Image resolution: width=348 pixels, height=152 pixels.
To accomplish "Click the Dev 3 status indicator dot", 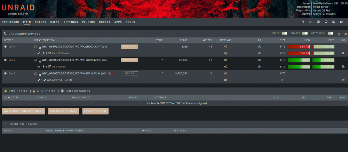I will 5,73.
